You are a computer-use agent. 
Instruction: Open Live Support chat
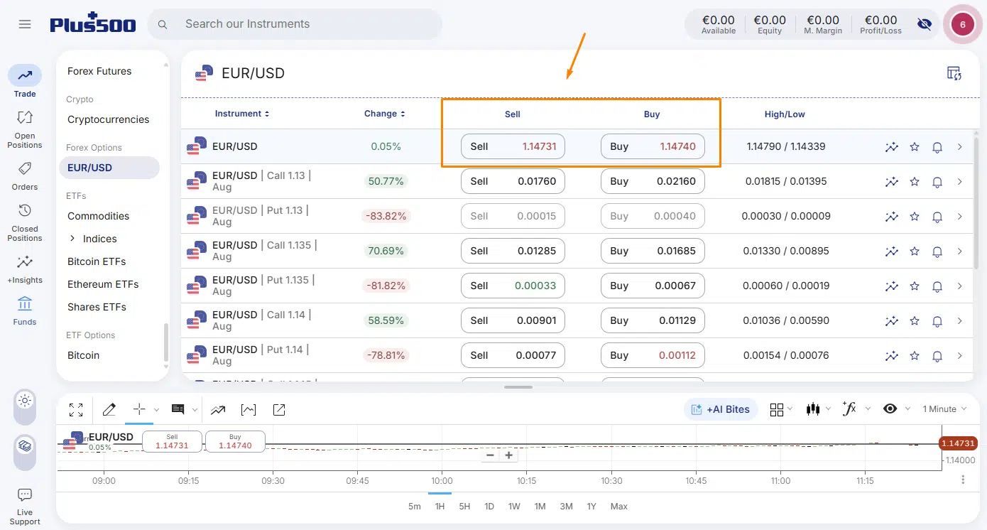tap(25, 506)
